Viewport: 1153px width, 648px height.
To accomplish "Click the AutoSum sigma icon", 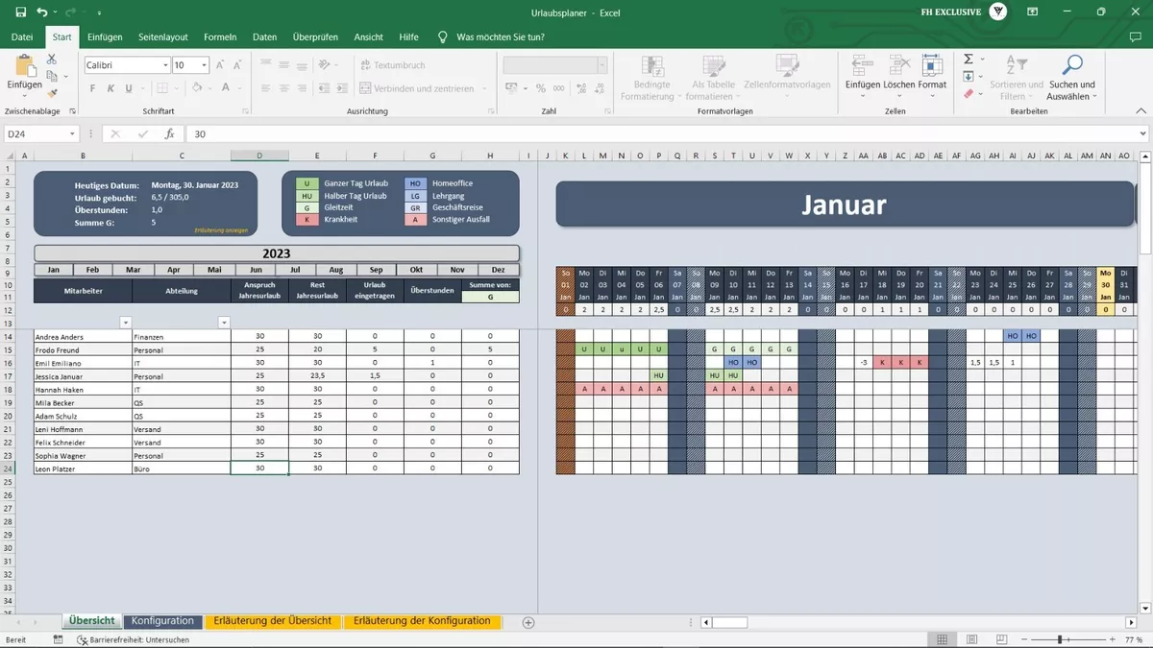I will [x=969, y=60].
